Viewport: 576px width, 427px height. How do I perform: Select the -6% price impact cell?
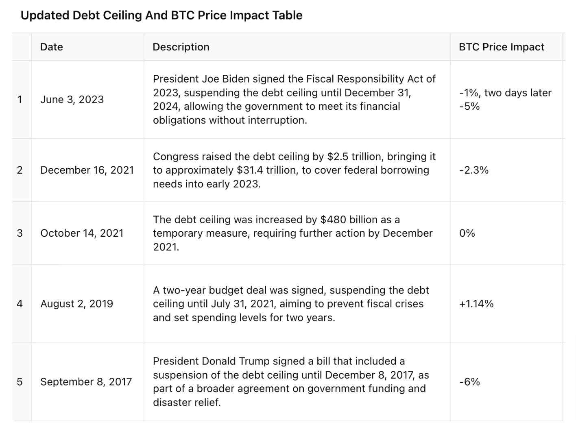(470, 382)
